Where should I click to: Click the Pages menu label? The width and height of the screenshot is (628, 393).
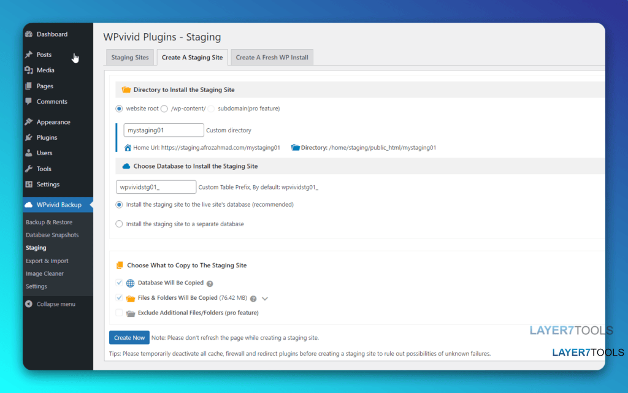[x=45, y=86]
